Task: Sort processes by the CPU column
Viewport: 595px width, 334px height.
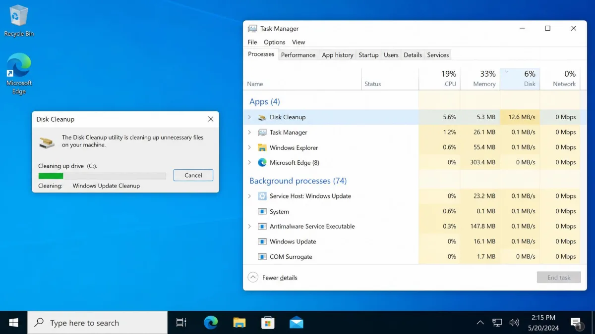Action: pos(439,79)
